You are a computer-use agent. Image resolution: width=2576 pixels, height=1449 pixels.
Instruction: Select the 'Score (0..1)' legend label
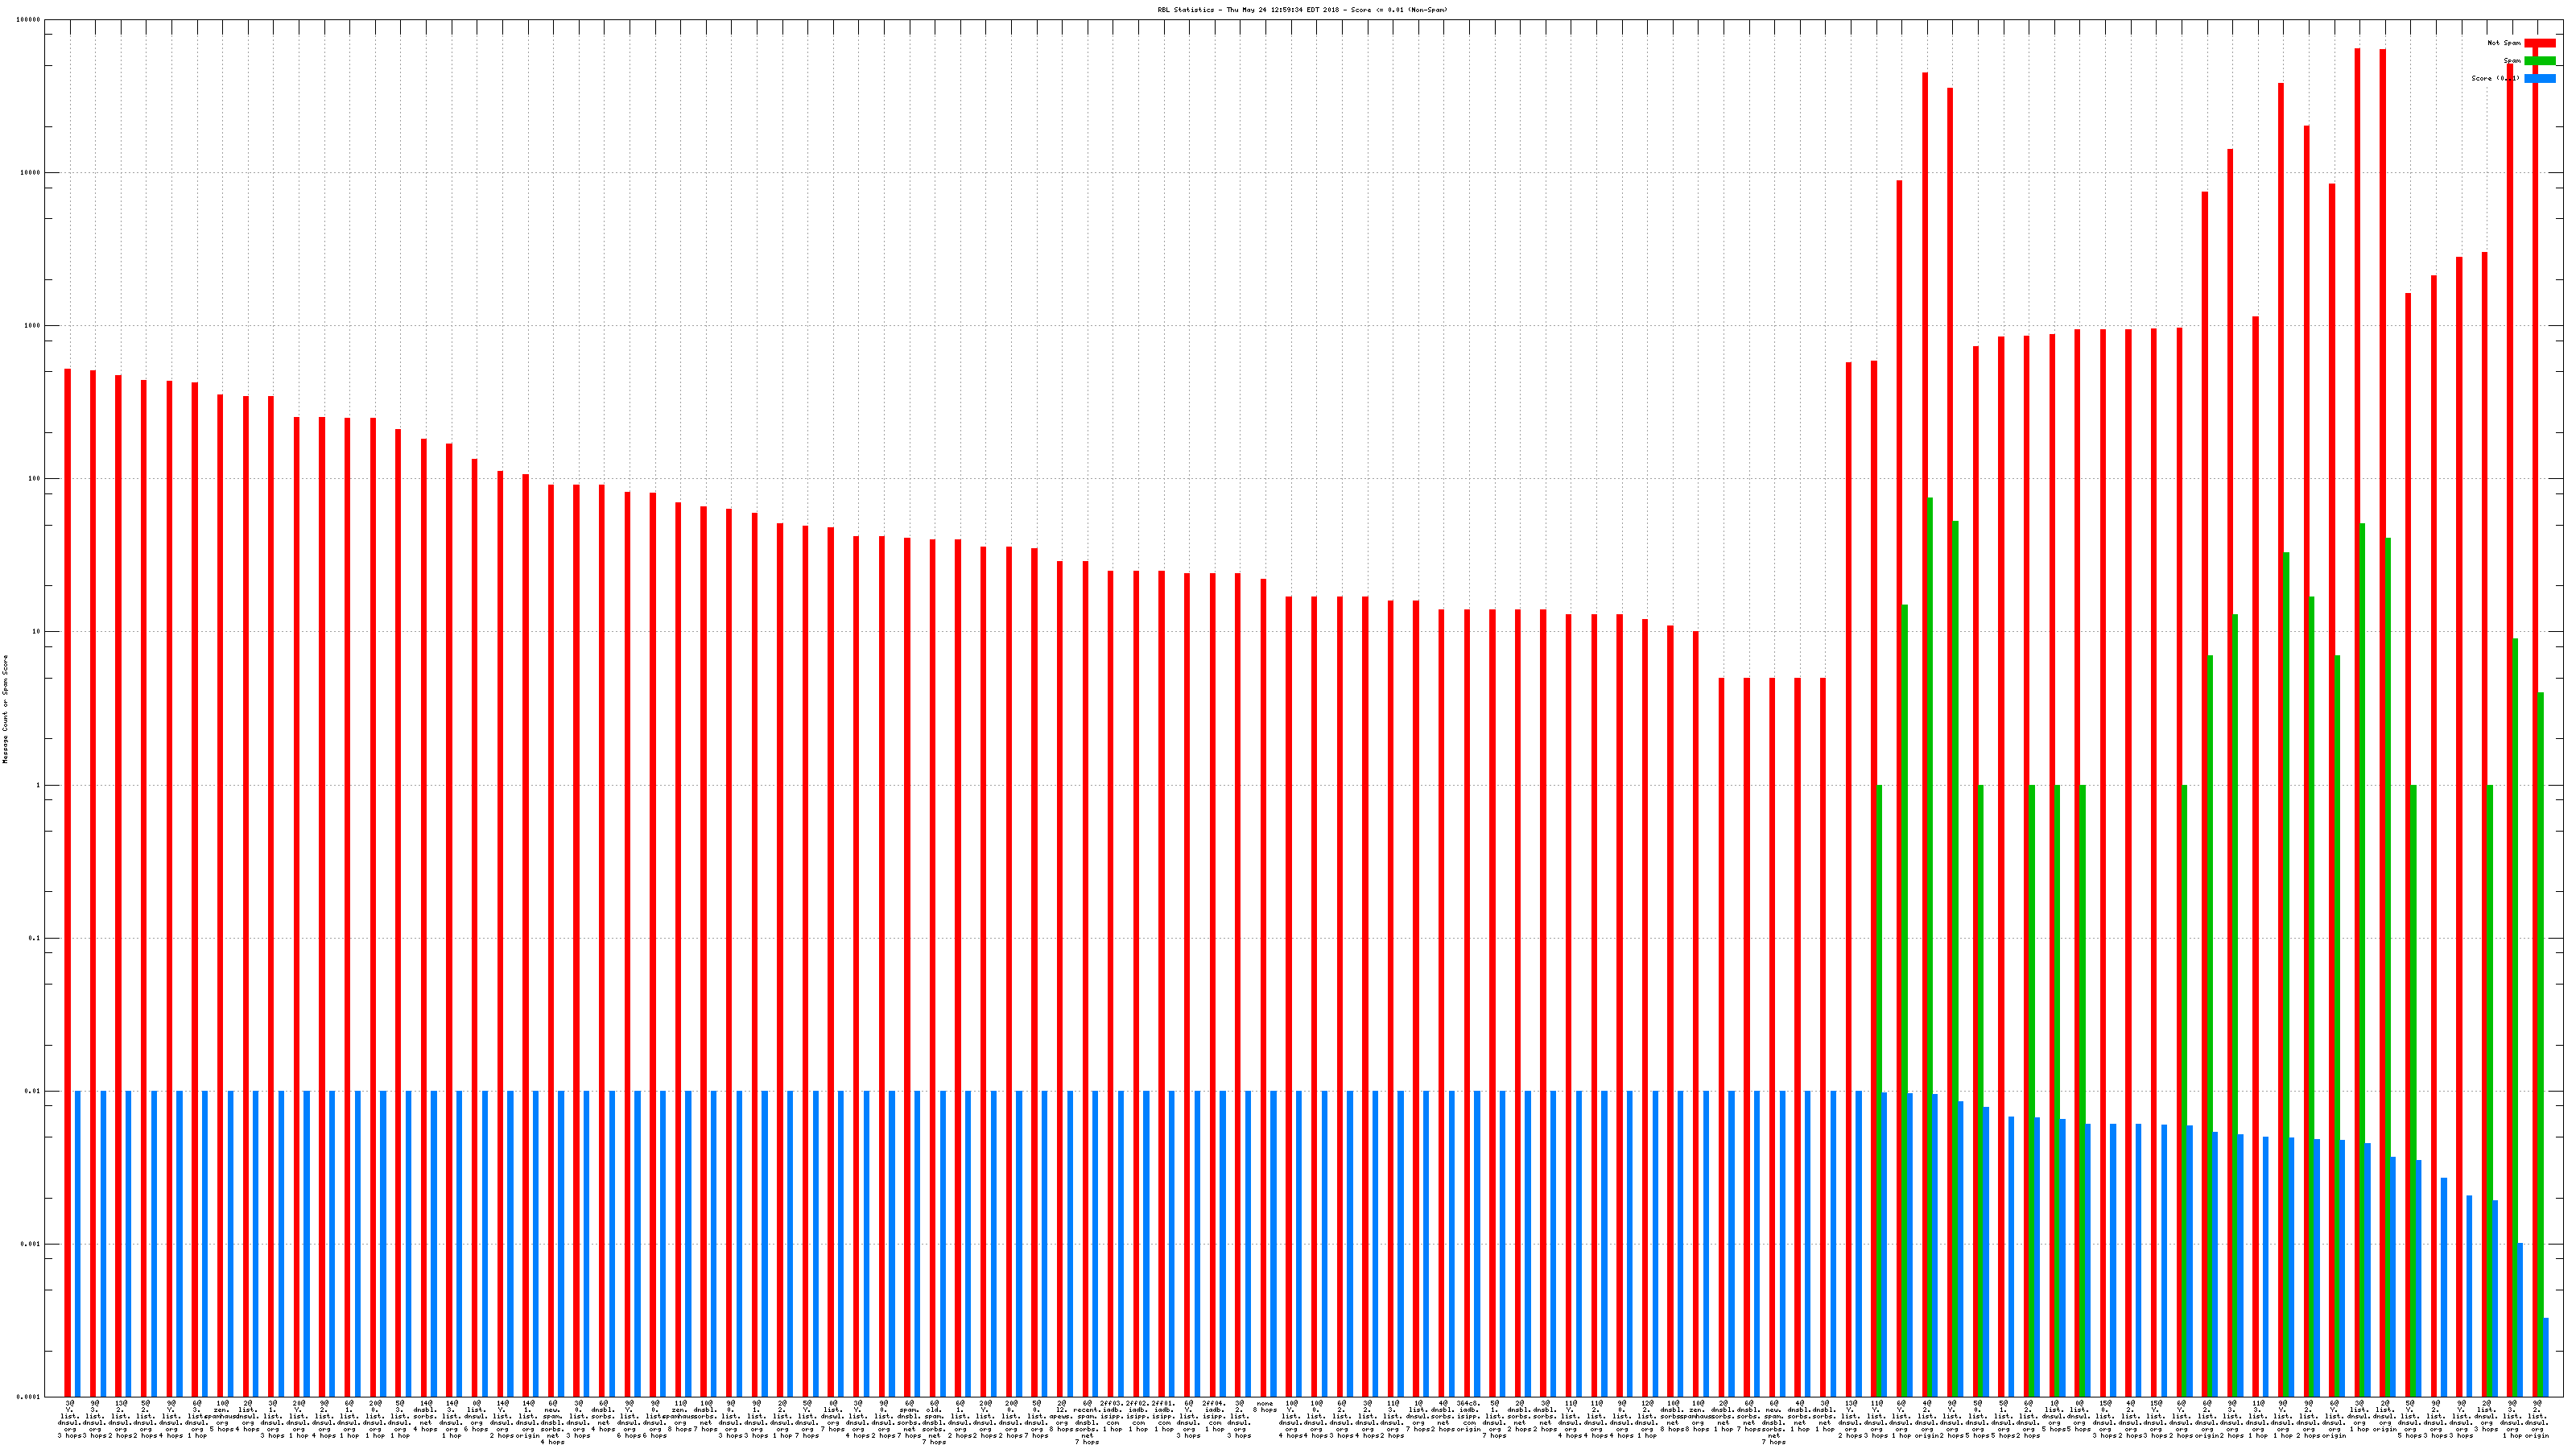coord(2495,78)
